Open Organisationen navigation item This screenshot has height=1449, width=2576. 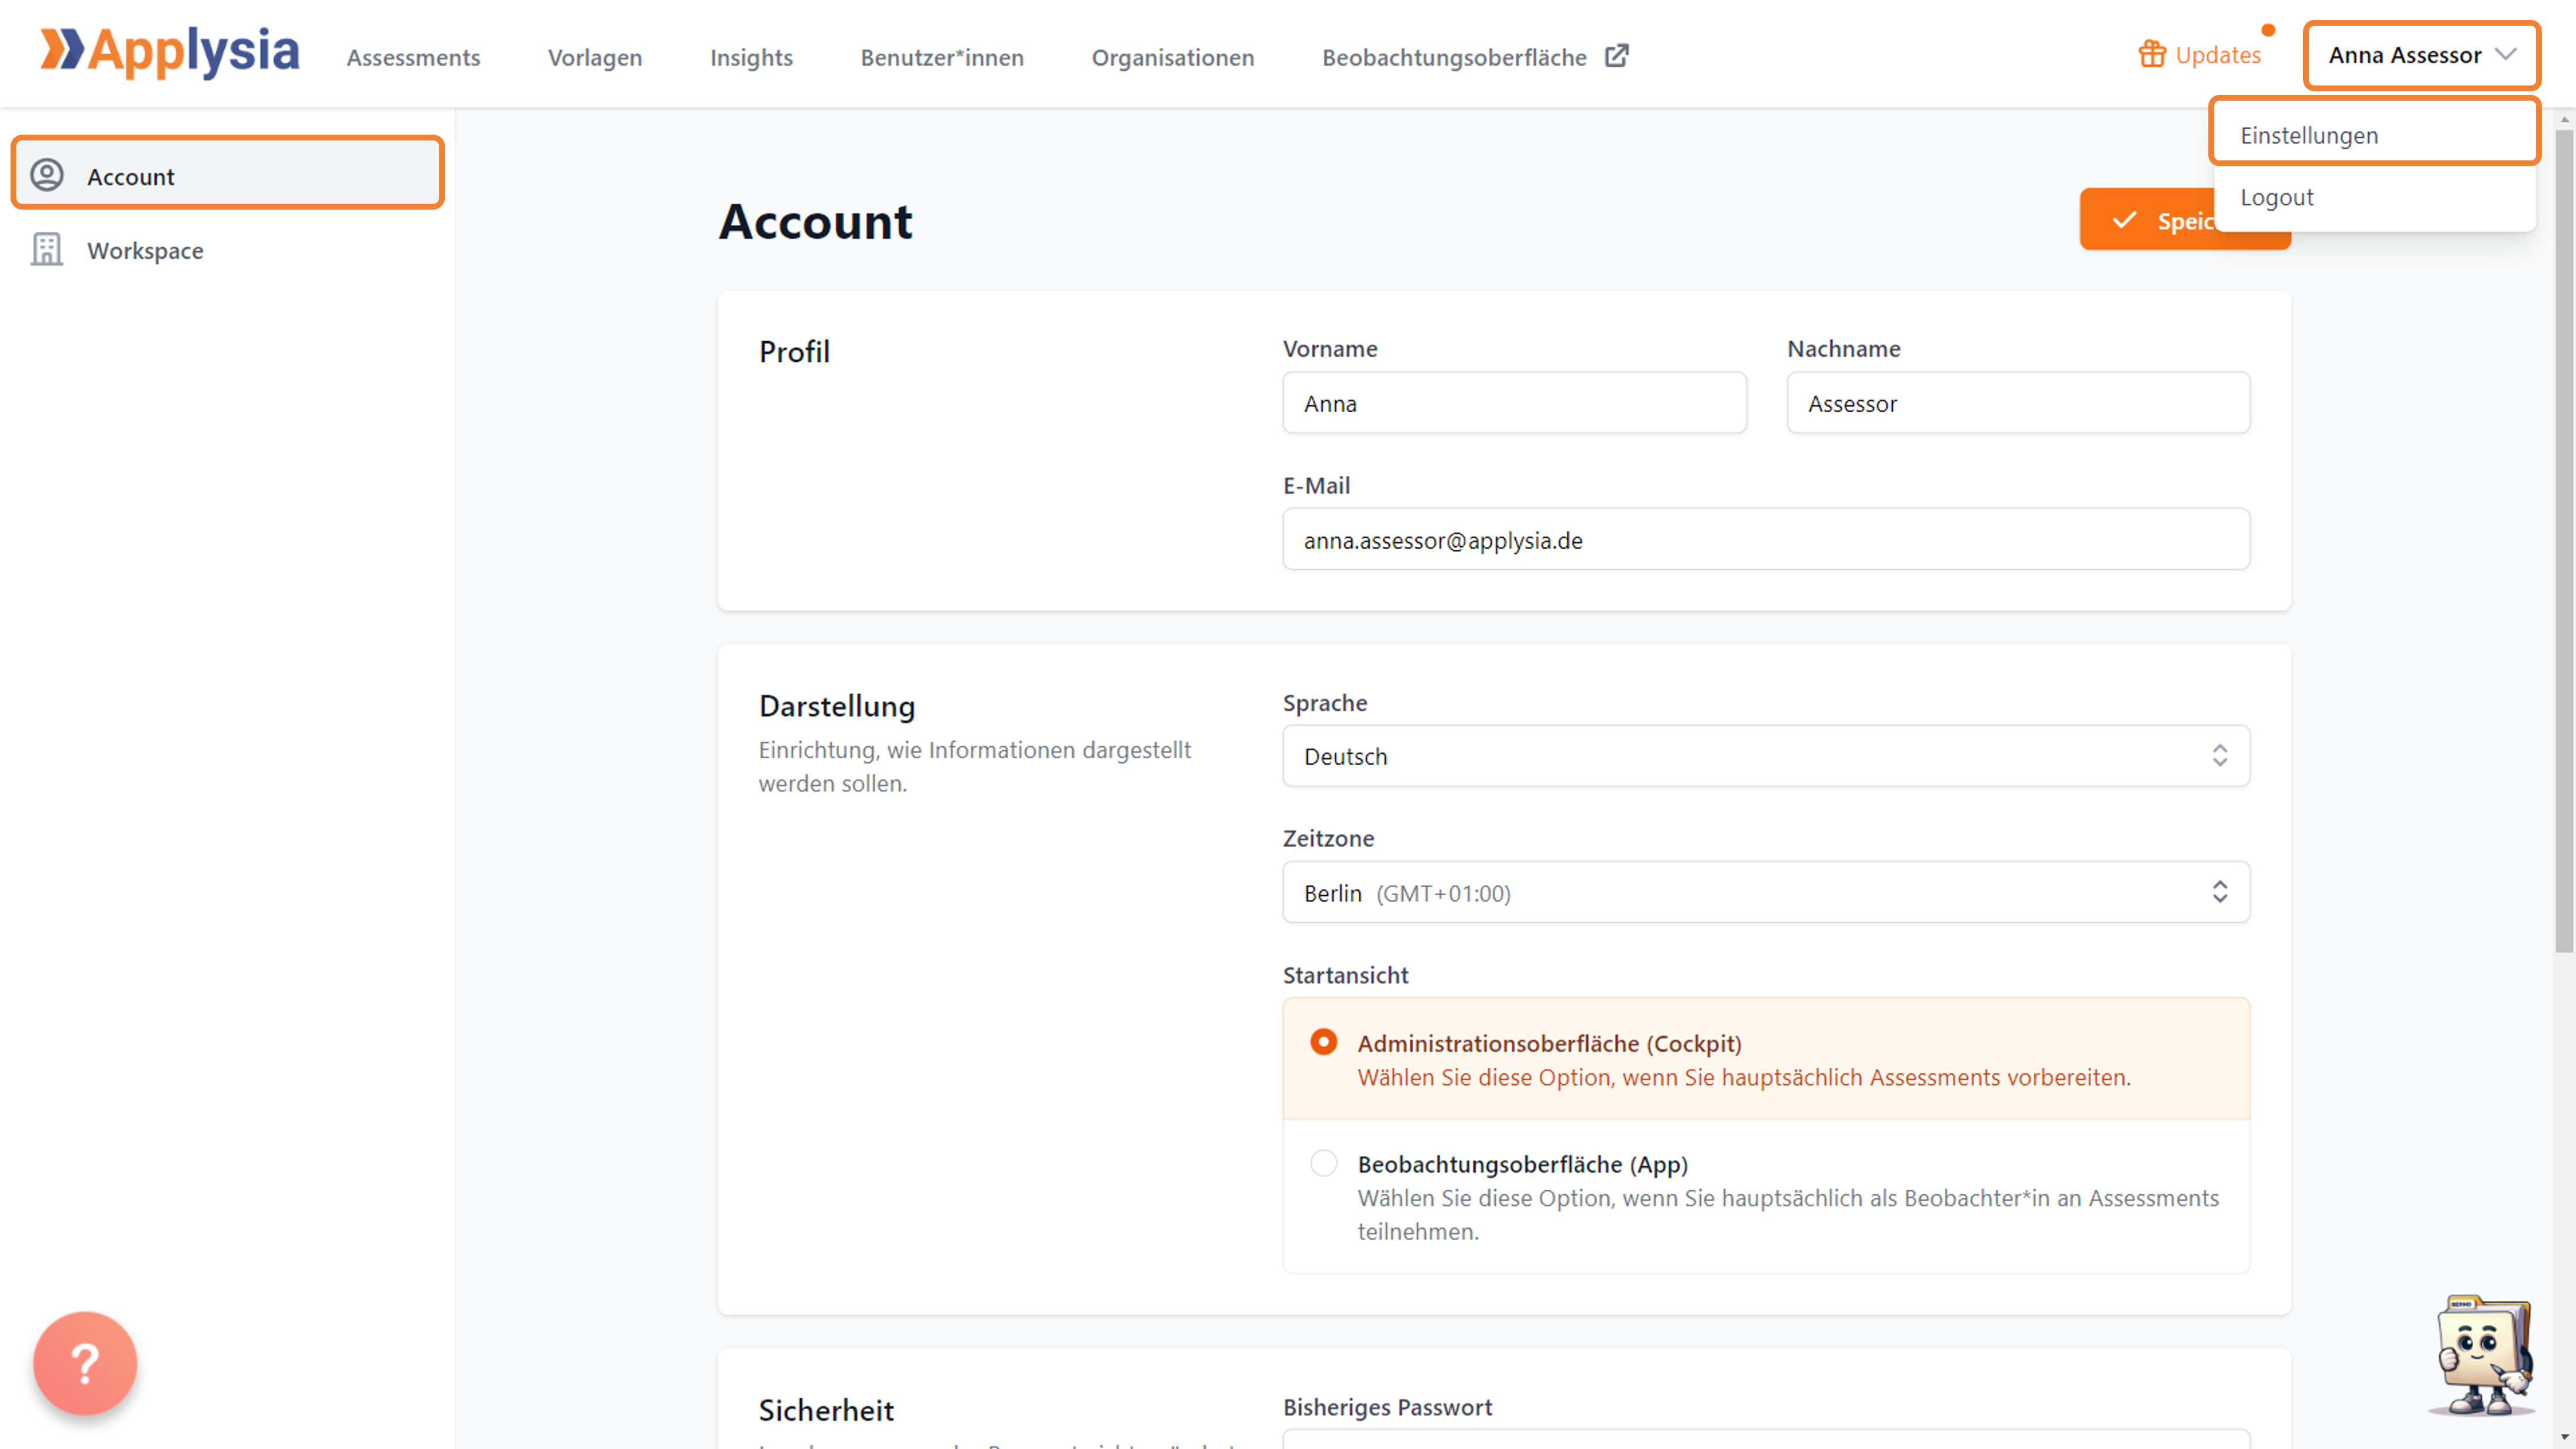click(x=1172, y=57)
